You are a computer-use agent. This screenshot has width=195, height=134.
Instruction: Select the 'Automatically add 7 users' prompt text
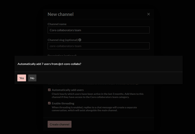pyautogui.click(x=49, y=64)
